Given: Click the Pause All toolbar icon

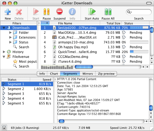Looking at the screenshot, I should (x=108, y=12).
